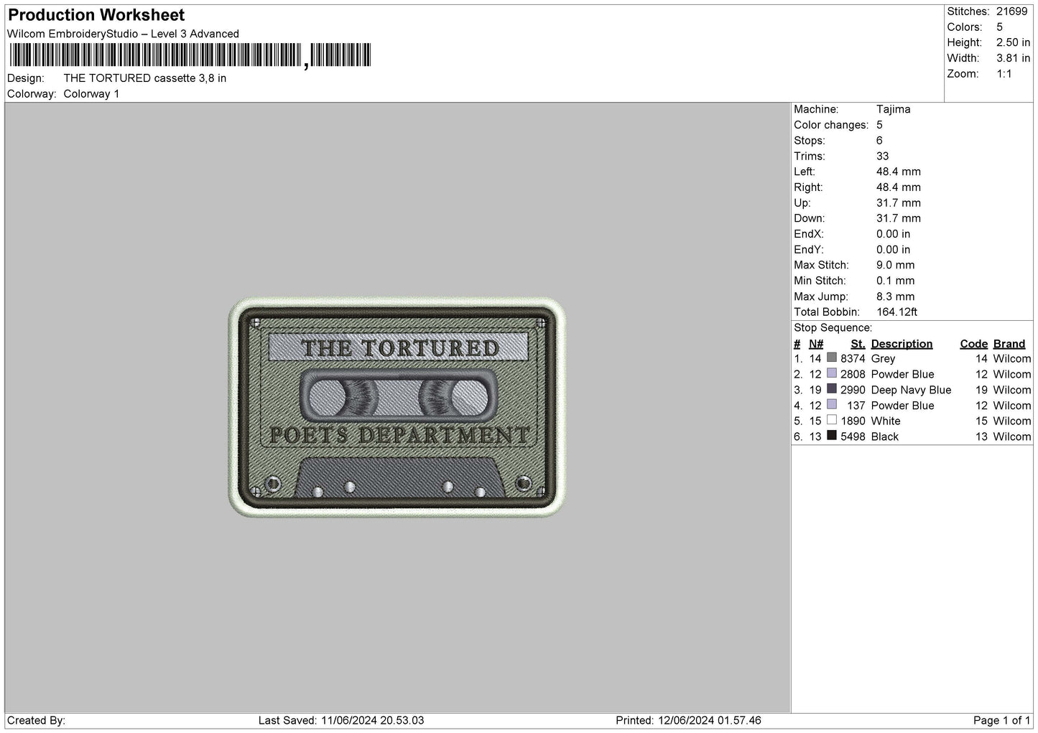Image resolution: width=1038 pixels, height=733 pixels.
Task: Click the Min Stitch value '0.1 mm'
Action: 896,281
